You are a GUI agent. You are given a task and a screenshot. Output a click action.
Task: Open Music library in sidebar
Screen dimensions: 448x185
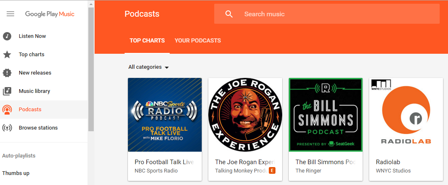[x=44, y=91]
